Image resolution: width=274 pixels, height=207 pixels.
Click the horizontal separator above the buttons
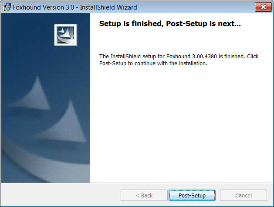click(x=136, y=183)
